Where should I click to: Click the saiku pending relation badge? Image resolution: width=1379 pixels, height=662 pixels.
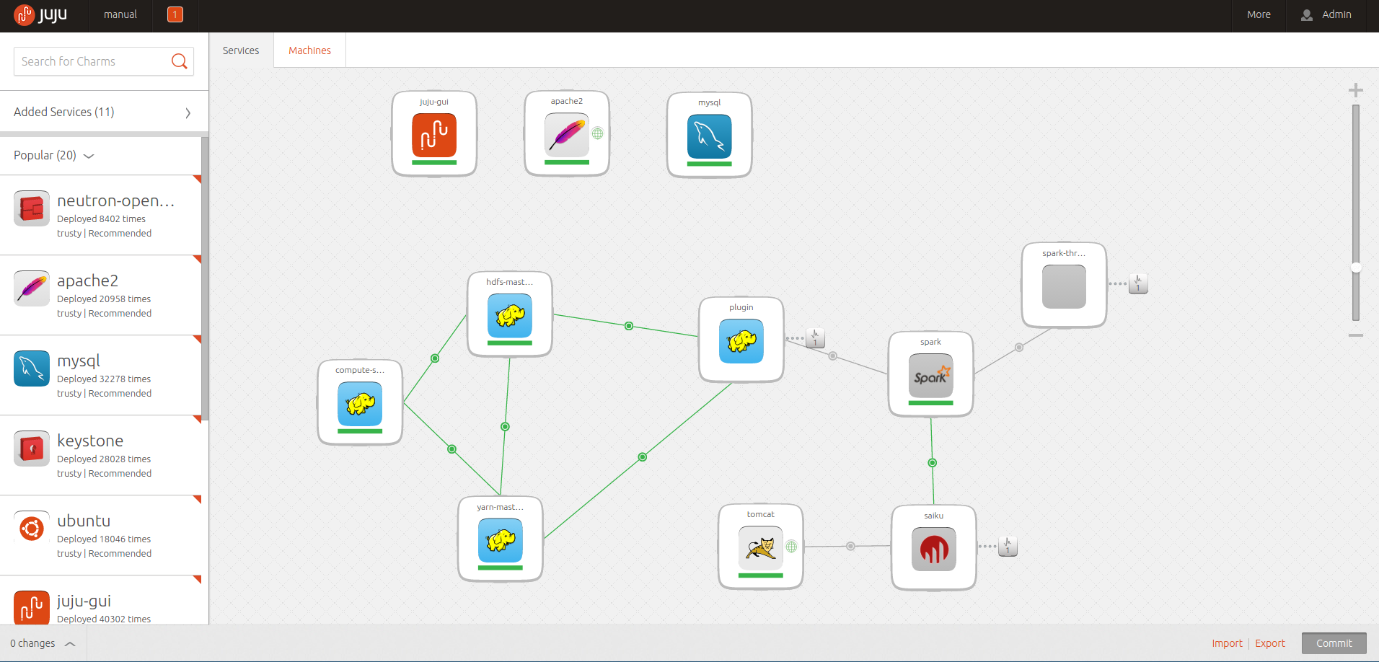(x=1008, y=547)
